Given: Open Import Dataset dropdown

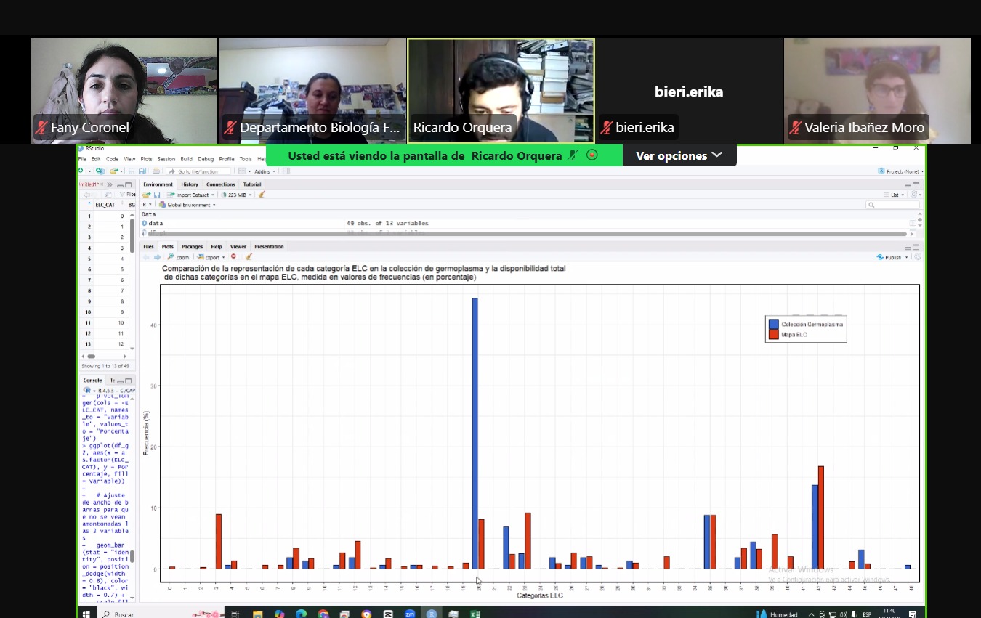Looking at the screenshot, I should coord(191,195).
